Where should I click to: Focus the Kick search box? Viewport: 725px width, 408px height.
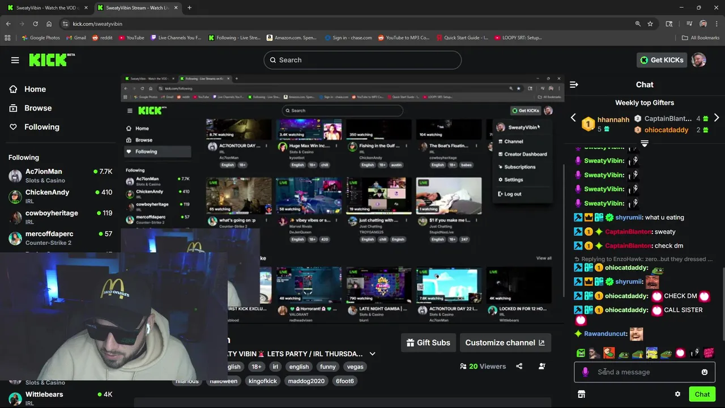[x=362, y=60]
